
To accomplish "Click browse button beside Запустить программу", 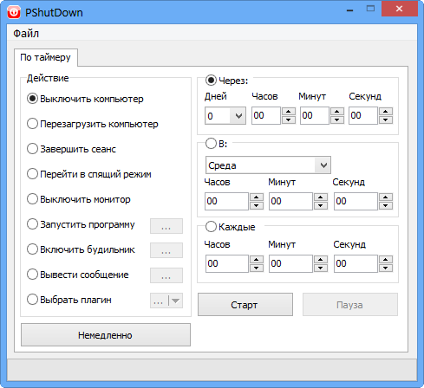I will pos(166,226).
